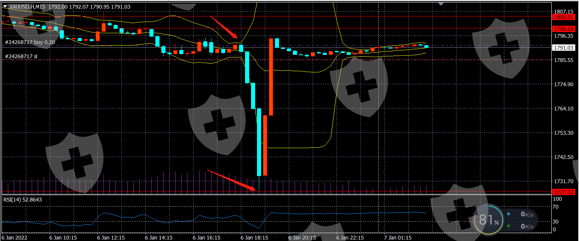The image size is (579, 241).
Task: Select the #24268717 sl stop loss label
Action: pyautogui.click(x=21, y=56)
